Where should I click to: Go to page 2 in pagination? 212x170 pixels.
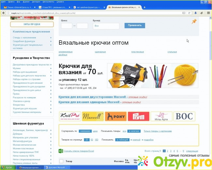point(167,151)
